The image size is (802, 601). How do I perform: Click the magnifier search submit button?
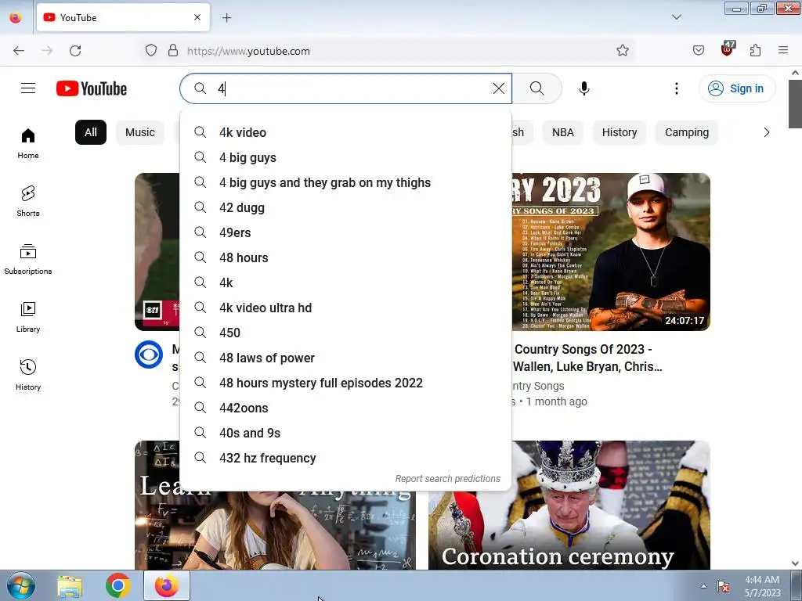pos(536,88)
